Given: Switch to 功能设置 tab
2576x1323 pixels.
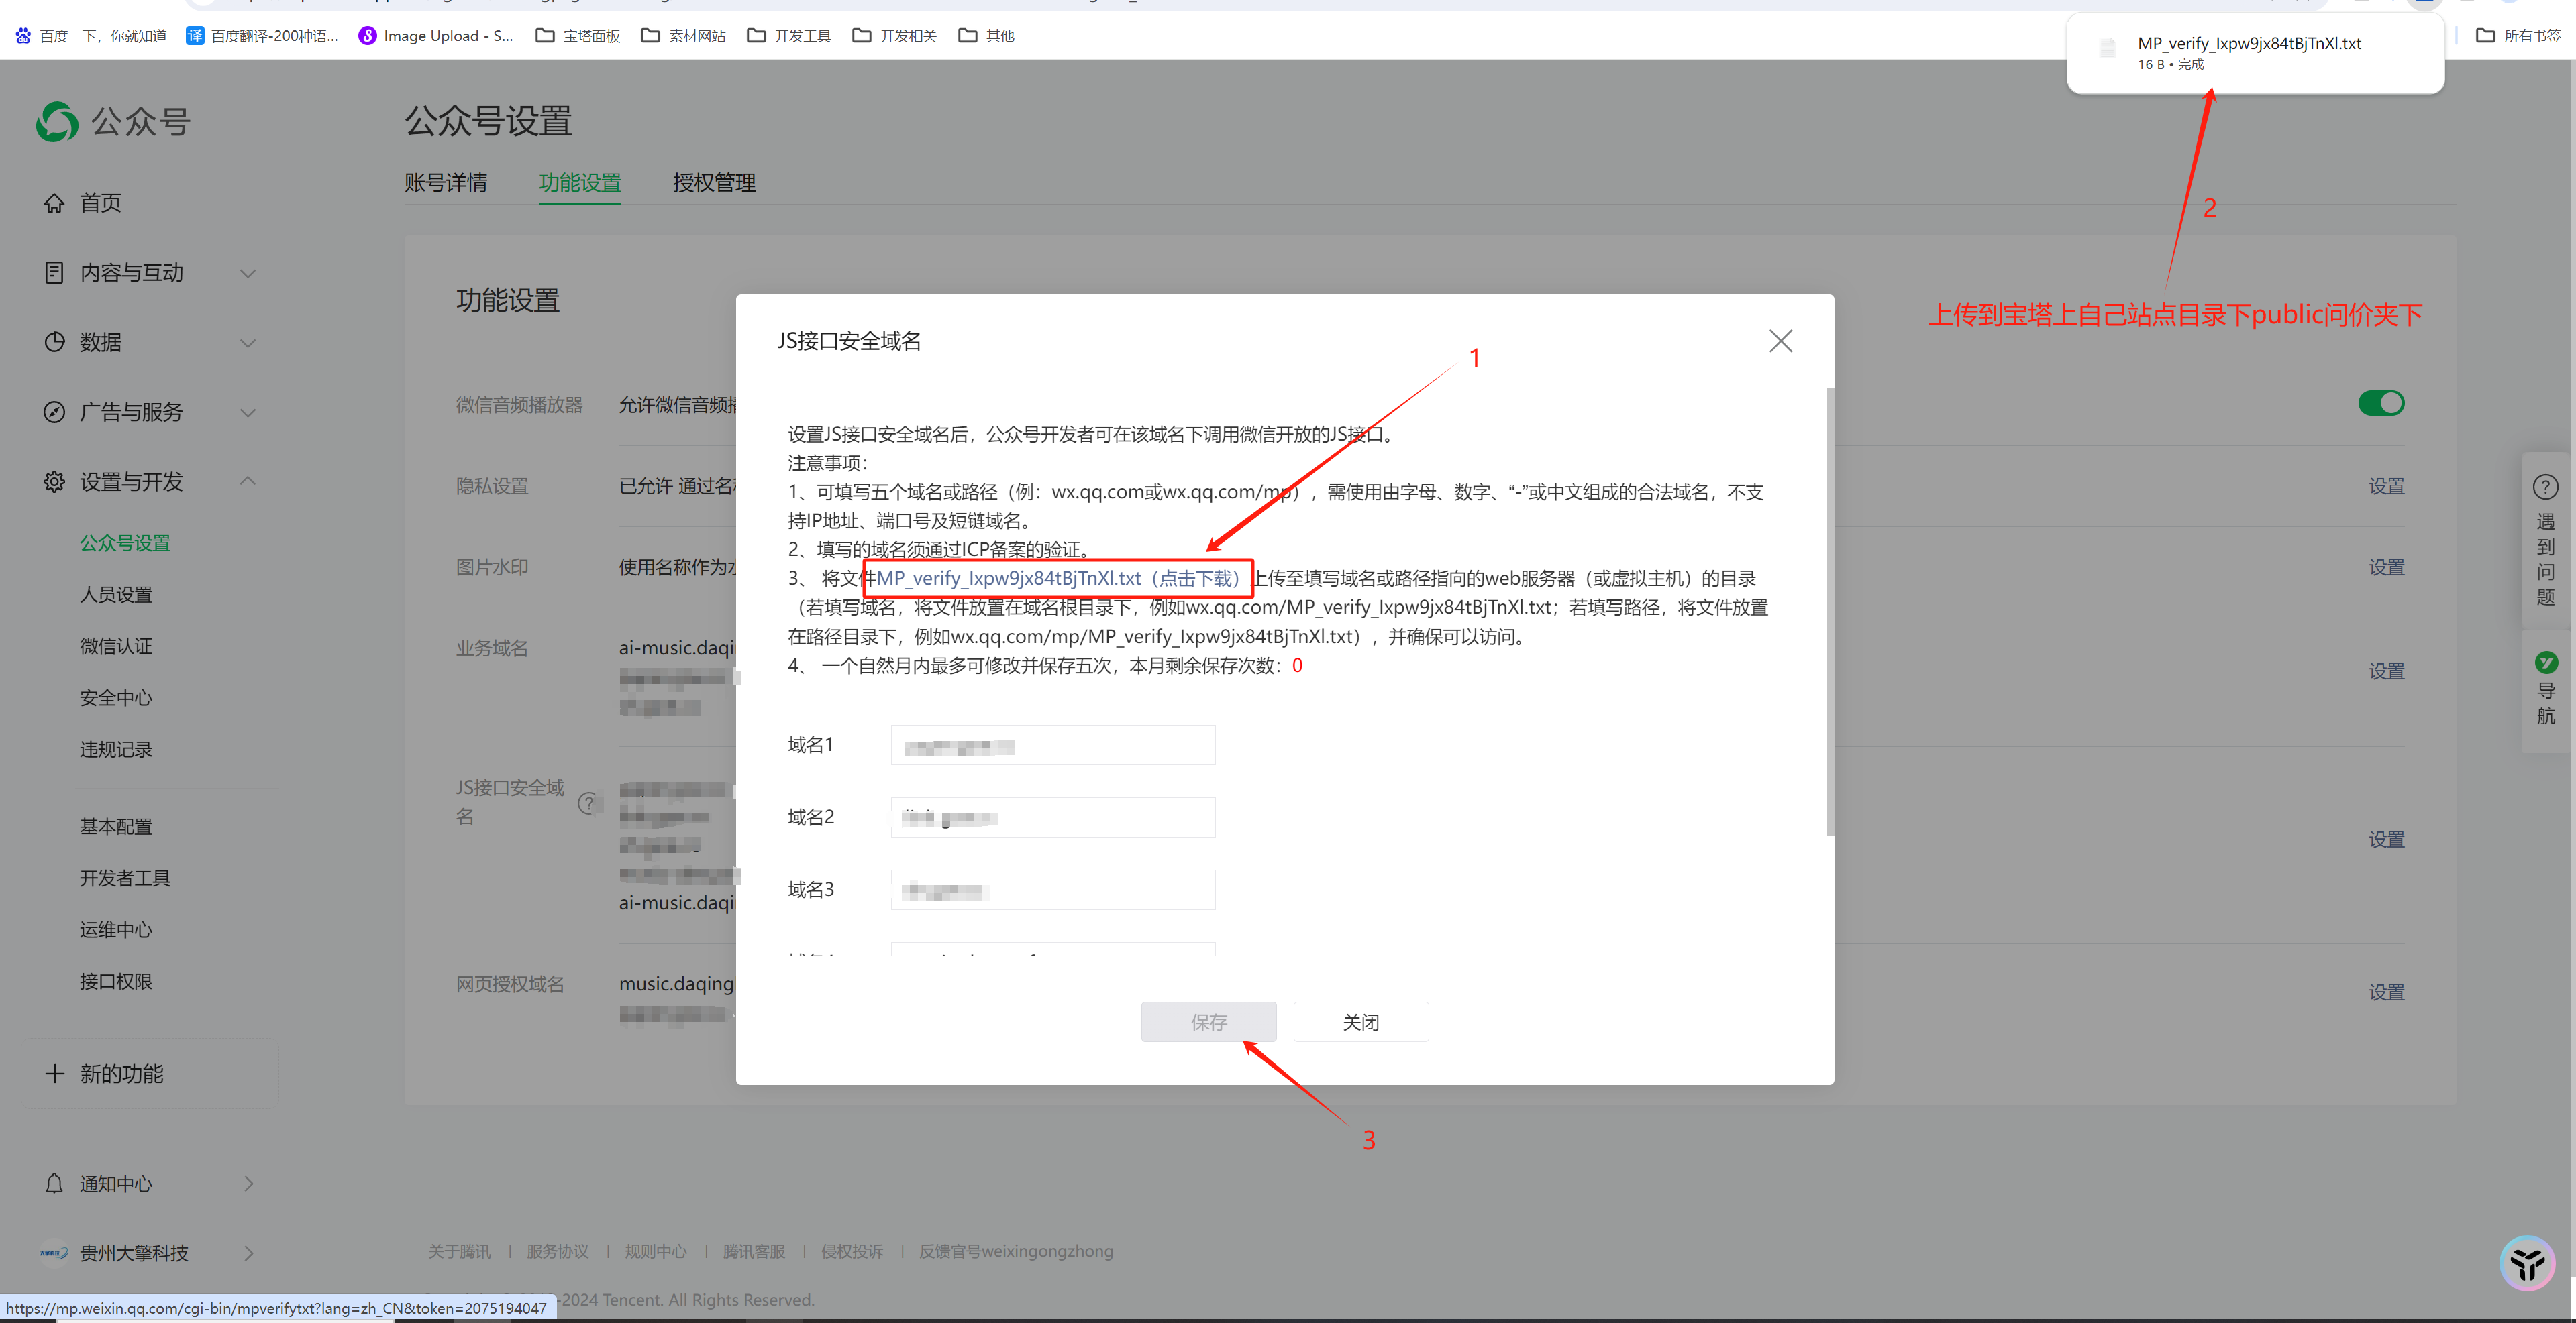Looking at the screenshot, I should (x=580, y=183).
